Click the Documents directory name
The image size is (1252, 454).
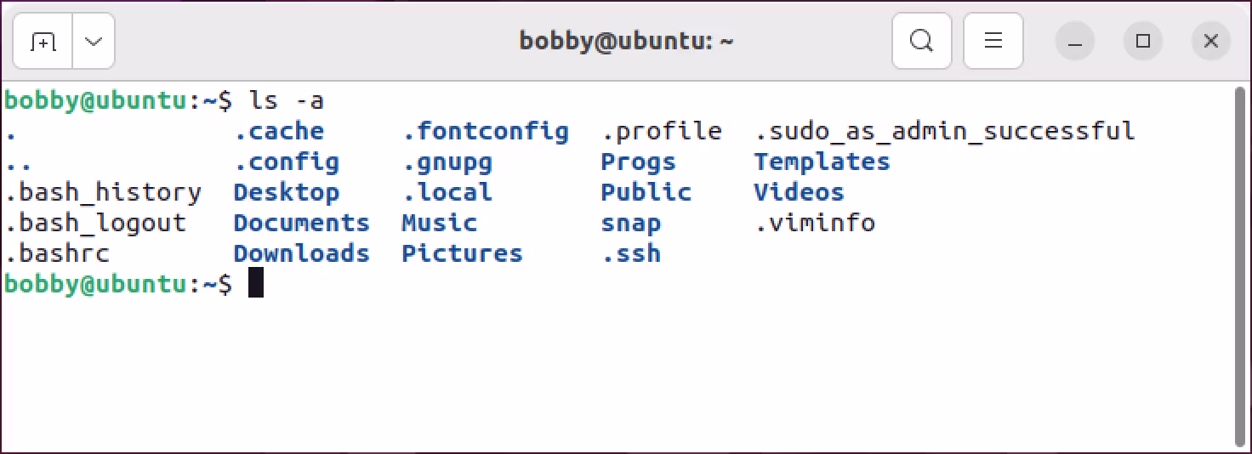[301, 223]
